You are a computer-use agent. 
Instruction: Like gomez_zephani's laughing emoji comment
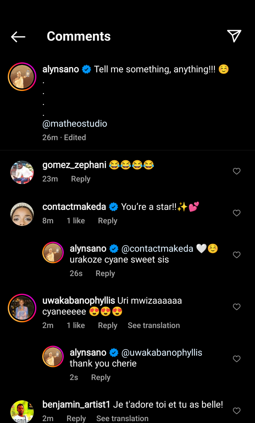(237, 171)
